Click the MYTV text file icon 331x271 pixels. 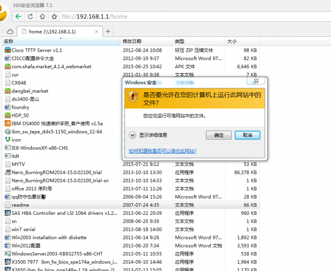click(x=7, y=164)
